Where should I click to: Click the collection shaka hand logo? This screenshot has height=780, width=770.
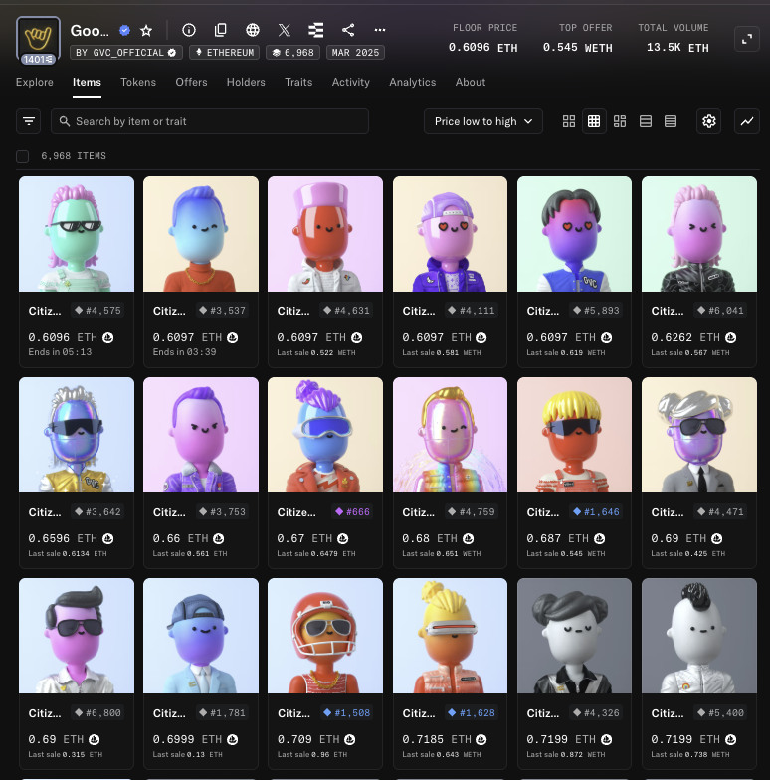point(38,40)
